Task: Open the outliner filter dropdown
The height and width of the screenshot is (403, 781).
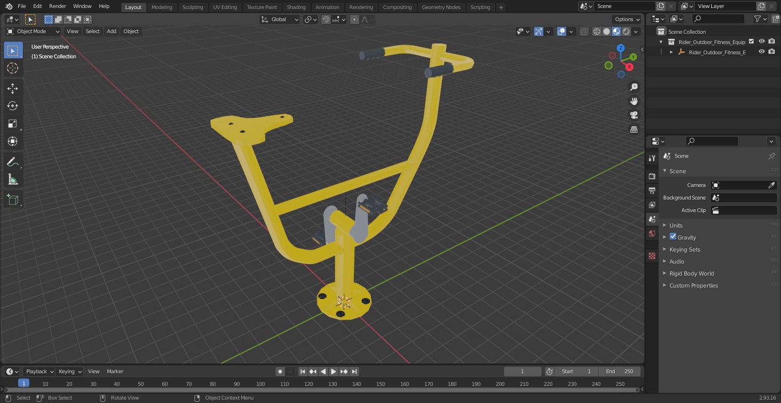Action: coord(760,19)
